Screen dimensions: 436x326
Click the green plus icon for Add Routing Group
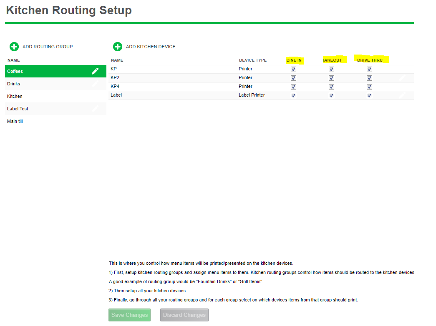(14, 47)
